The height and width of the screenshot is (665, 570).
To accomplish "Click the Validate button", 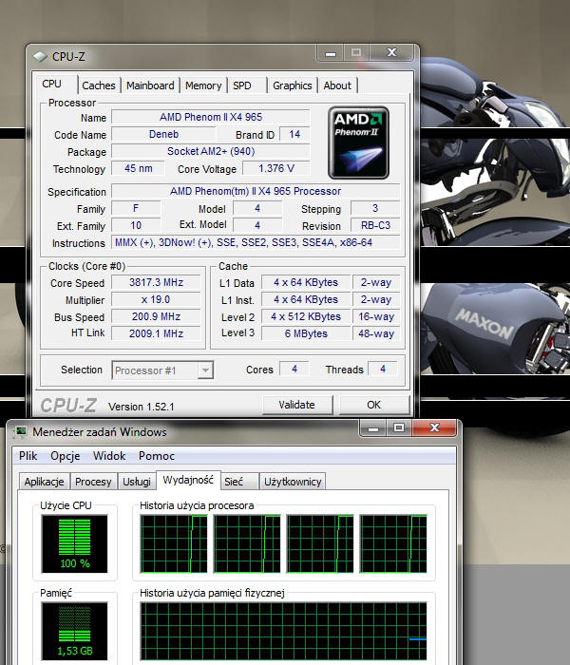I will point(296,405).
